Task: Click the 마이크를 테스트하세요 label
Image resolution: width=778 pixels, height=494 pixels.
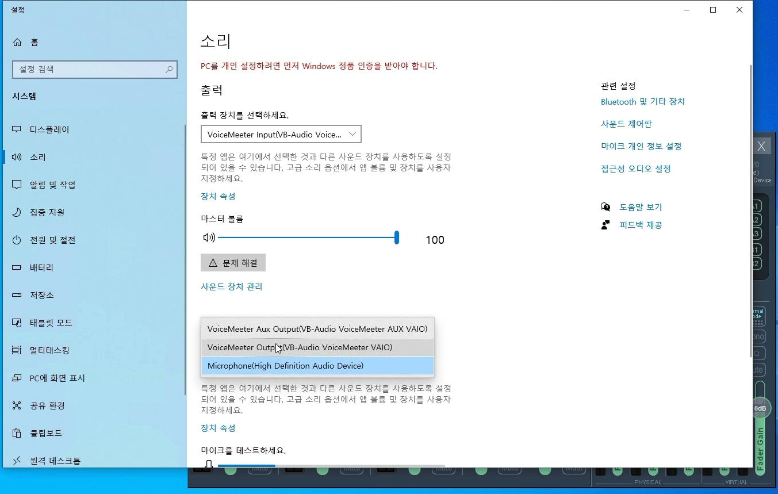Action: point(243,450)
